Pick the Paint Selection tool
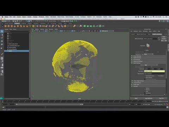 [x=2, y=38]
